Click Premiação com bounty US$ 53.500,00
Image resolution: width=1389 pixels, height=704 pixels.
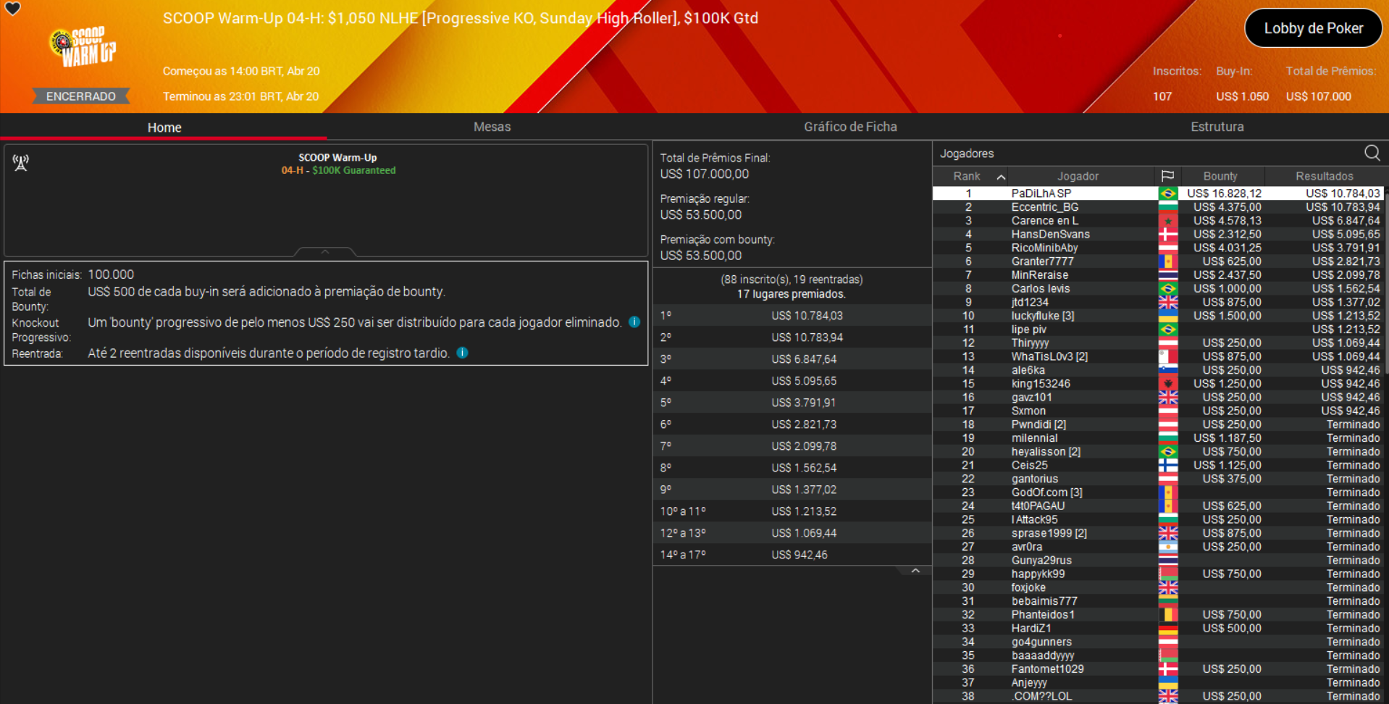[x=700, y=256]
